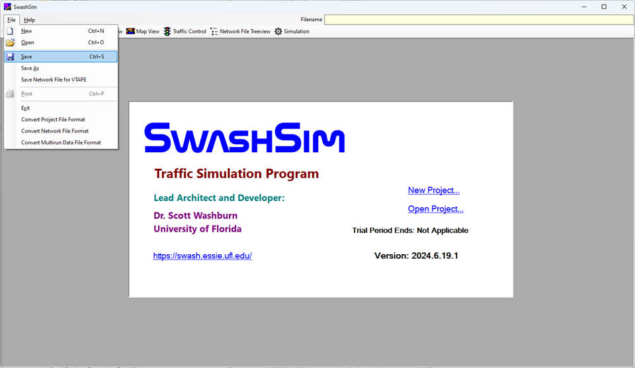Click the New Project... link
The width and height of the screenshot is (635, 368).
tap(434, 190)
